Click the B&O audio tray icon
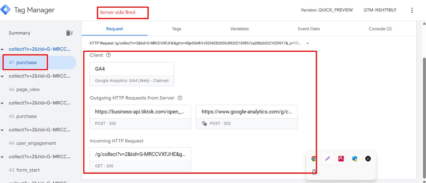Image resolution: width=426 pixels, height=183 pixels. click(x=368, y=159)
